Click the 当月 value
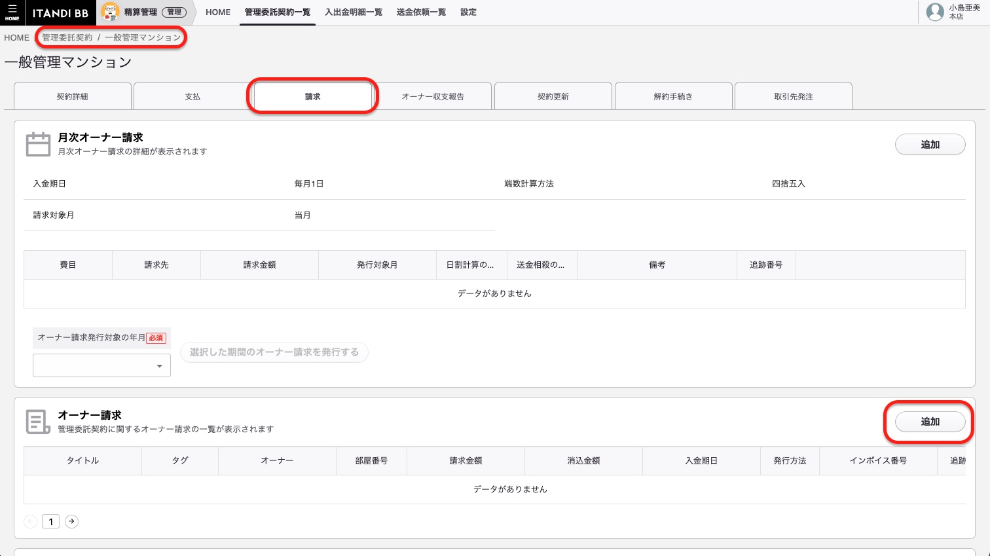The image size is (990, 556). [x=302, y=215]
